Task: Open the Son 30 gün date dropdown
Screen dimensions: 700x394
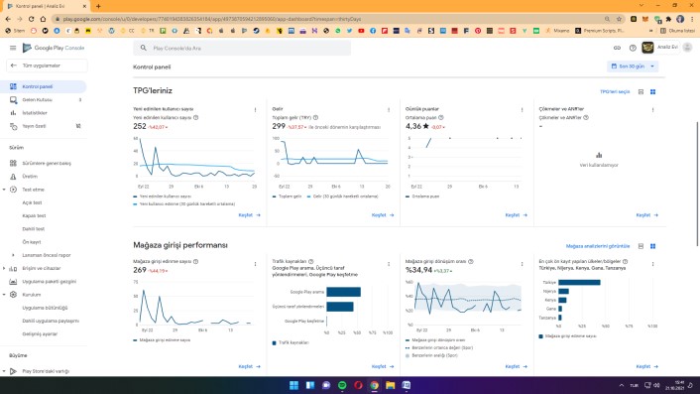Action: coord(633,66)
